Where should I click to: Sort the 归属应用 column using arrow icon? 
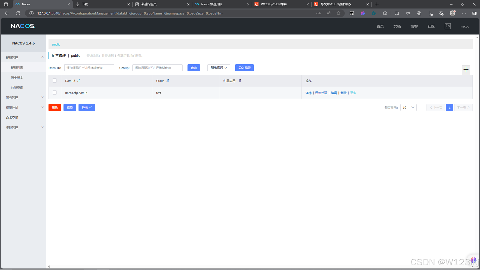pos(240,81)
